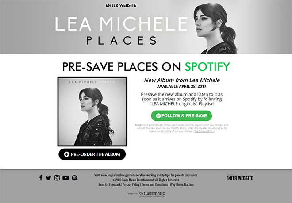Open the Spotify icon in footer

(74, 178)
